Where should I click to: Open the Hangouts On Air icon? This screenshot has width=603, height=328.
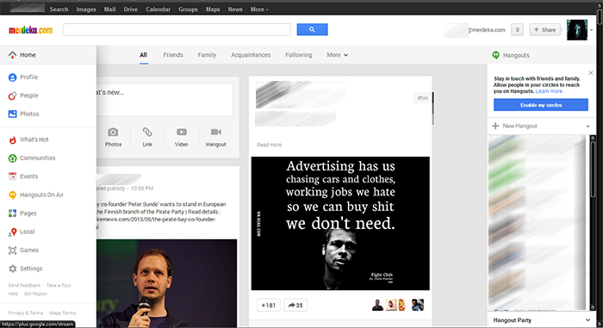coord(13,195)
